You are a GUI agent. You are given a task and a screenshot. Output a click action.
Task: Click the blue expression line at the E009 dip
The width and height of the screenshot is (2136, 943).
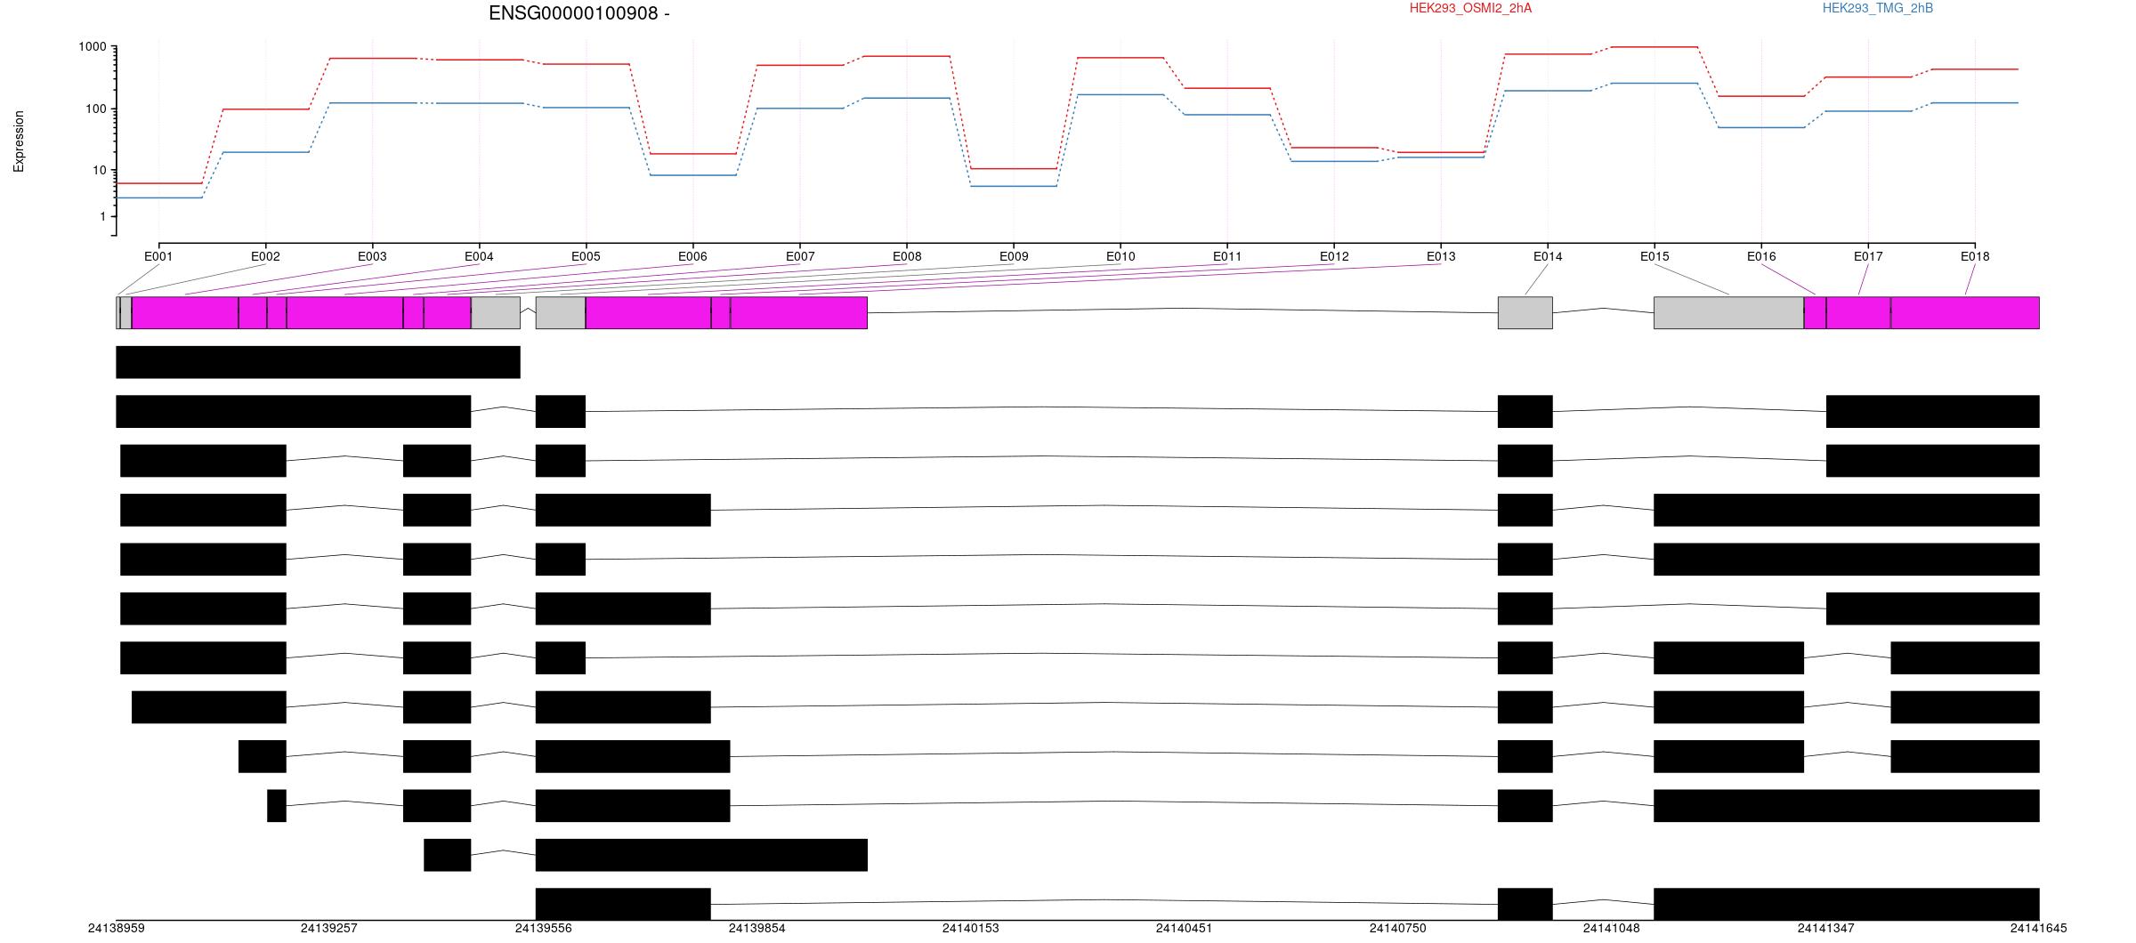click(x=1014, y=186)
